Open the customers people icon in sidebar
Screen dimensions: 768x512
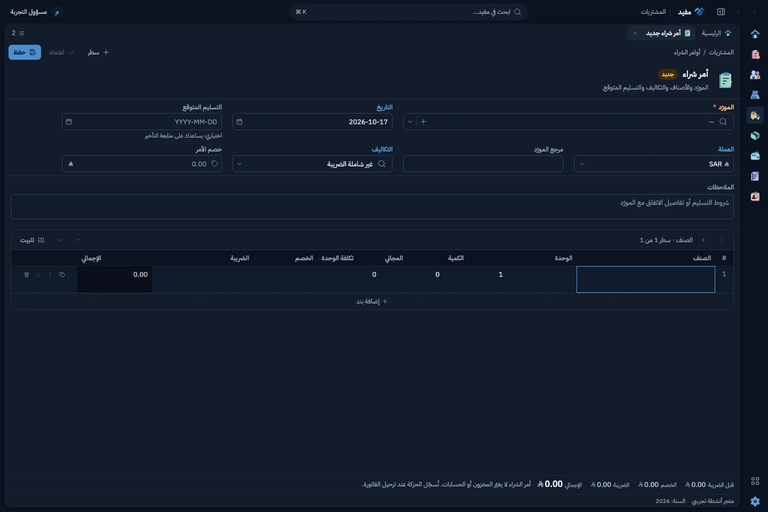click(755, 75)
